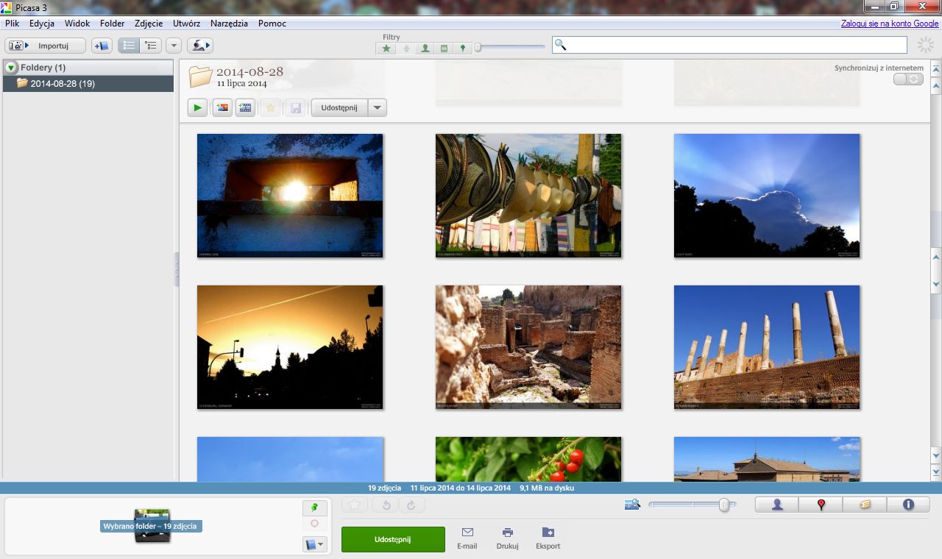Open the Utwórz menu
This screenshot has height=559, width=942.
187,24
